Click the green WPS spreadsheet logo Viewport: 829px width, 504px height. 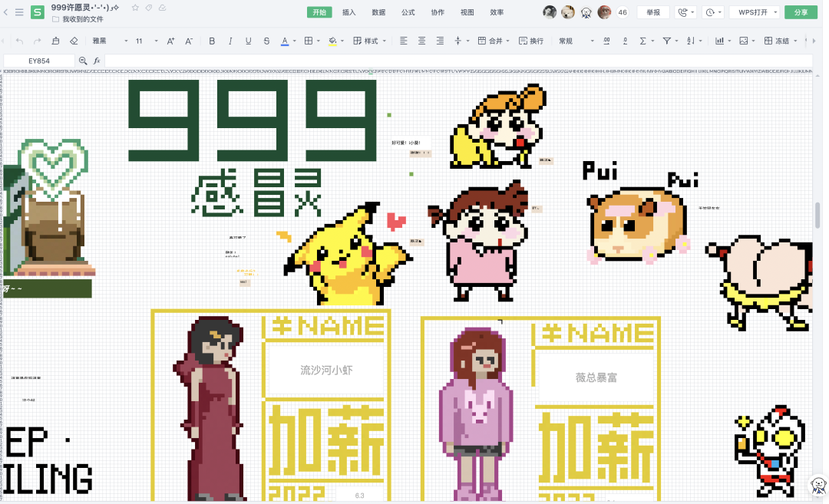coord(38,12)
